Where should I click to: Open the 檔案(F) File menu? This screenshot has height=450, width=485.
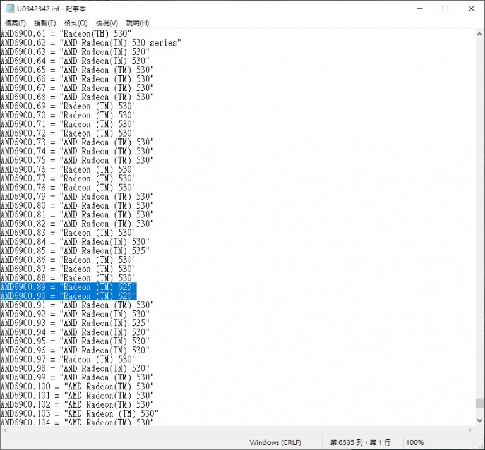click(15, 23)
